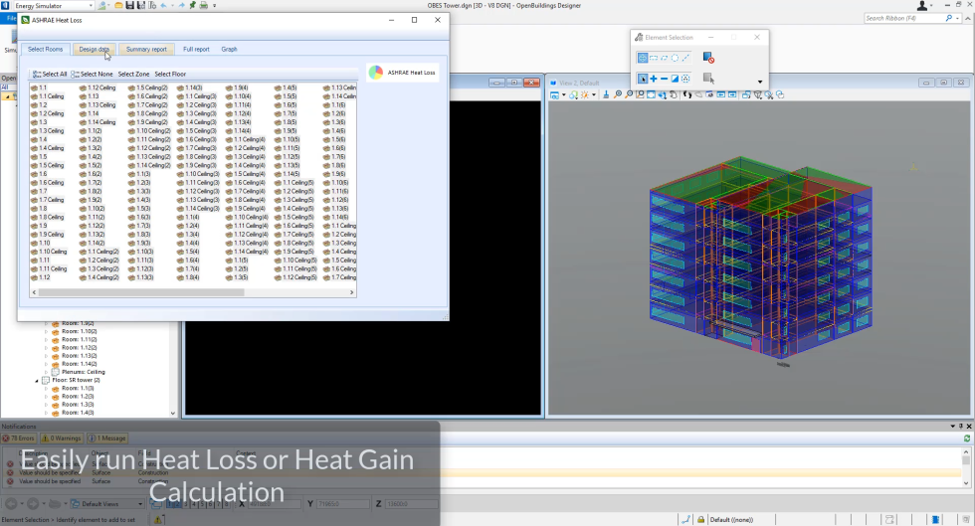
Task: Select room "1.14 Ceiling" in the list
Action: click(97, 122)
